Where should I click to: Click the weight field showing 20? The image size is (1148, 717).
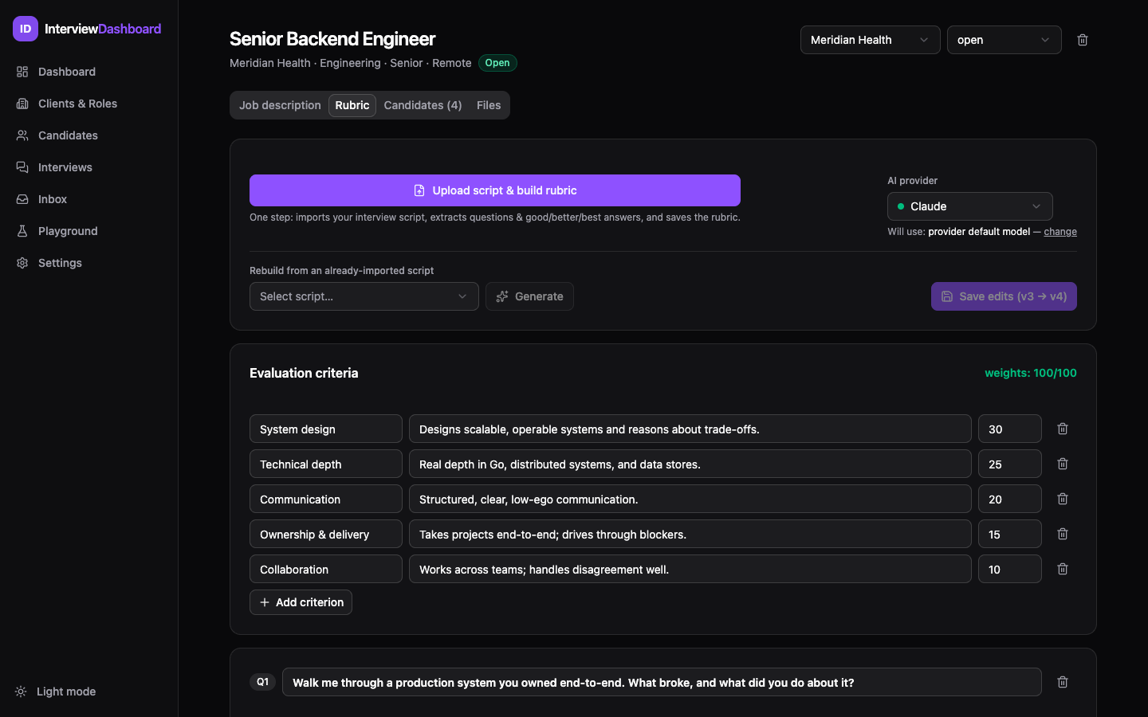pyautogui.click(x=1010, y=499)
